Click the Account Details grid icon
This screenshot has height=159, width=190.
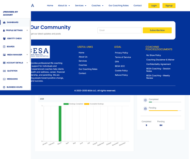[4, 63]
